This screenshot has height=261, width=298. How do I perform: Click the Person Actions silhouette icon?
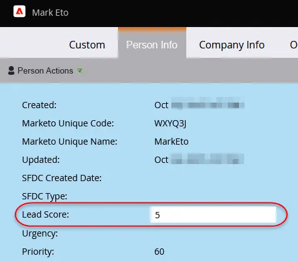coord(11,70)
